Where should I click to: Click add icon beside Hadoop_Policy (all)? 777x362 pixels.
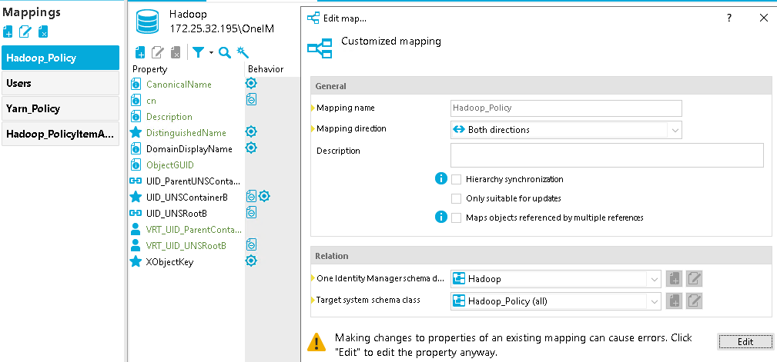674,301
